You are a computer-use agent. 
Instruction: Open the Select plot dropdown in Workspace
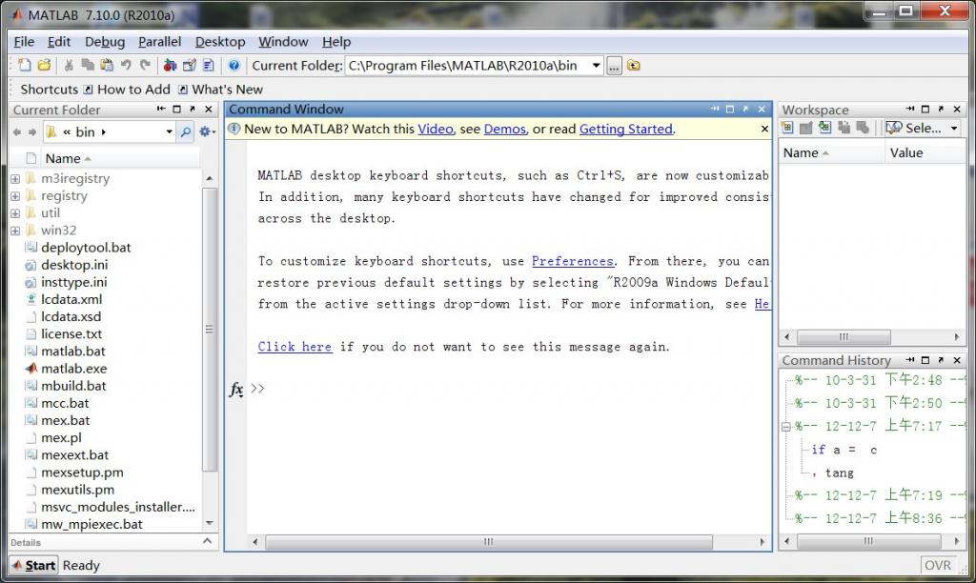[x=954, y=129]
